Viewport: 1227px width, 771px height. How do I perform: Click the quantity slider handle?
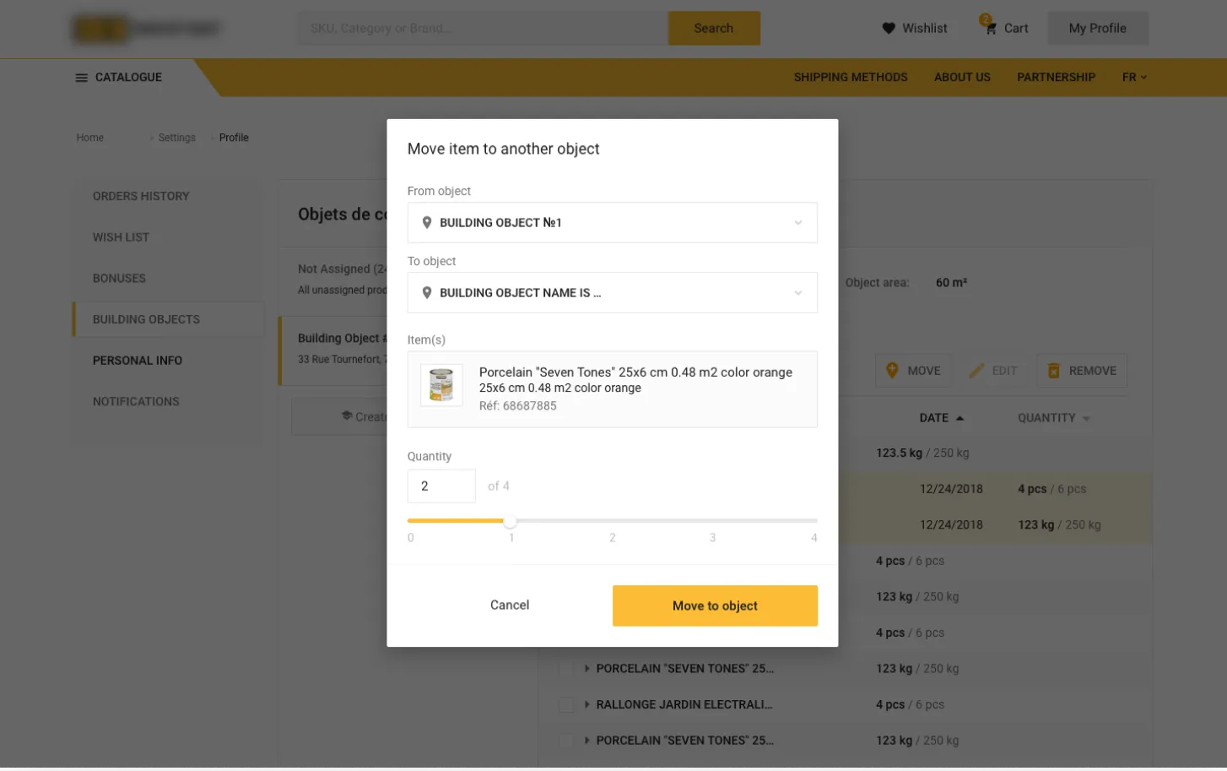click(x=511, y=522)
